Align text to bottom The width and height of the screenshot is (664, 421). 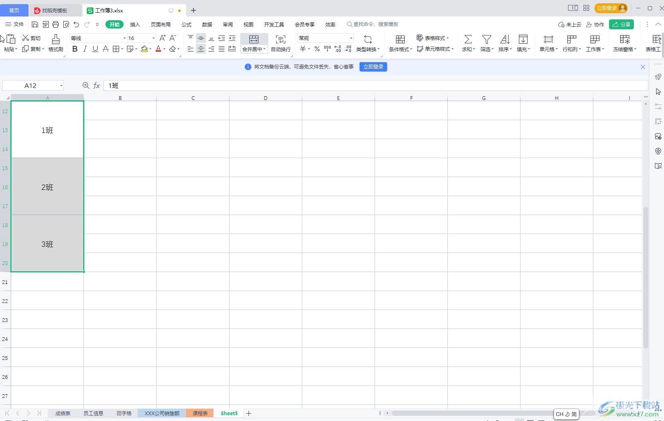coord(211,38)
